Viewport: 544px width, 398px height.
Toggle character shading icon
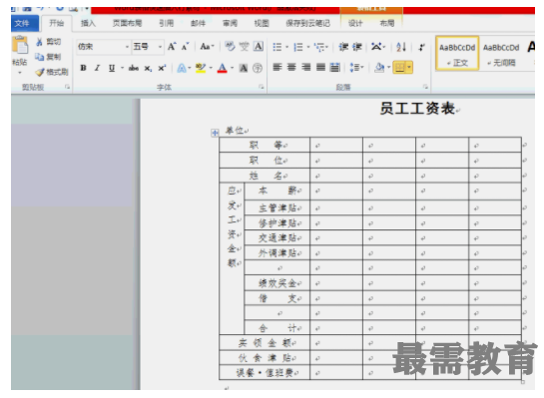pos(244,68)
